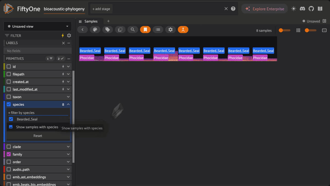Add a new panel with plus tab
Image resolution: width=330 pixels, height=186 pixels.
pos(108,21)
